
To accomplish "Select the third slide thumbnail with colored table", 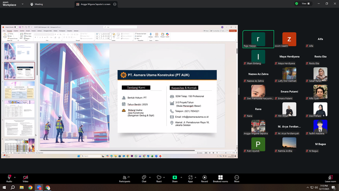I will pyautogui.click(x=19, y=90).
